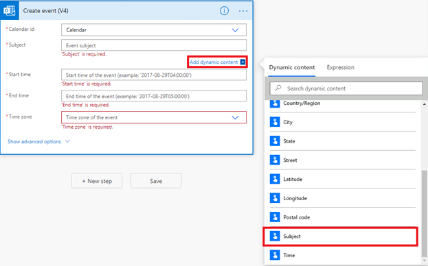Image resolution: width=428 pixels, height=266 pixels.
Task: Click the icon next to Postal code
Action: pyautogui.click(x=275, y=217)
